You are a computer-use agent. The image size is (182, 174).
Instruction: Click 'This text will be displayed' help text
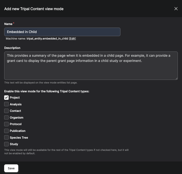(41, 83)
